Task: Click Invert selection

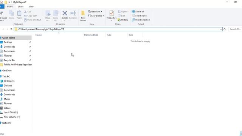Action: tap(141, 20)
